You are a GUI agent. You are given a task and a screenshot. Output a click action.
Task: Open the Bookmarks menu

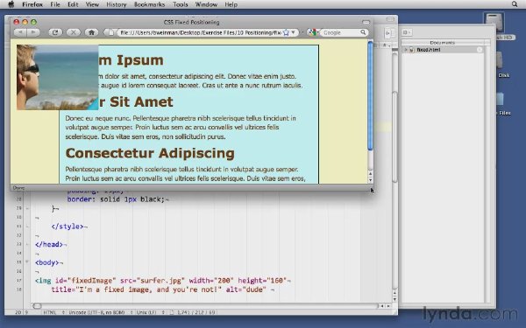(150, 4)
